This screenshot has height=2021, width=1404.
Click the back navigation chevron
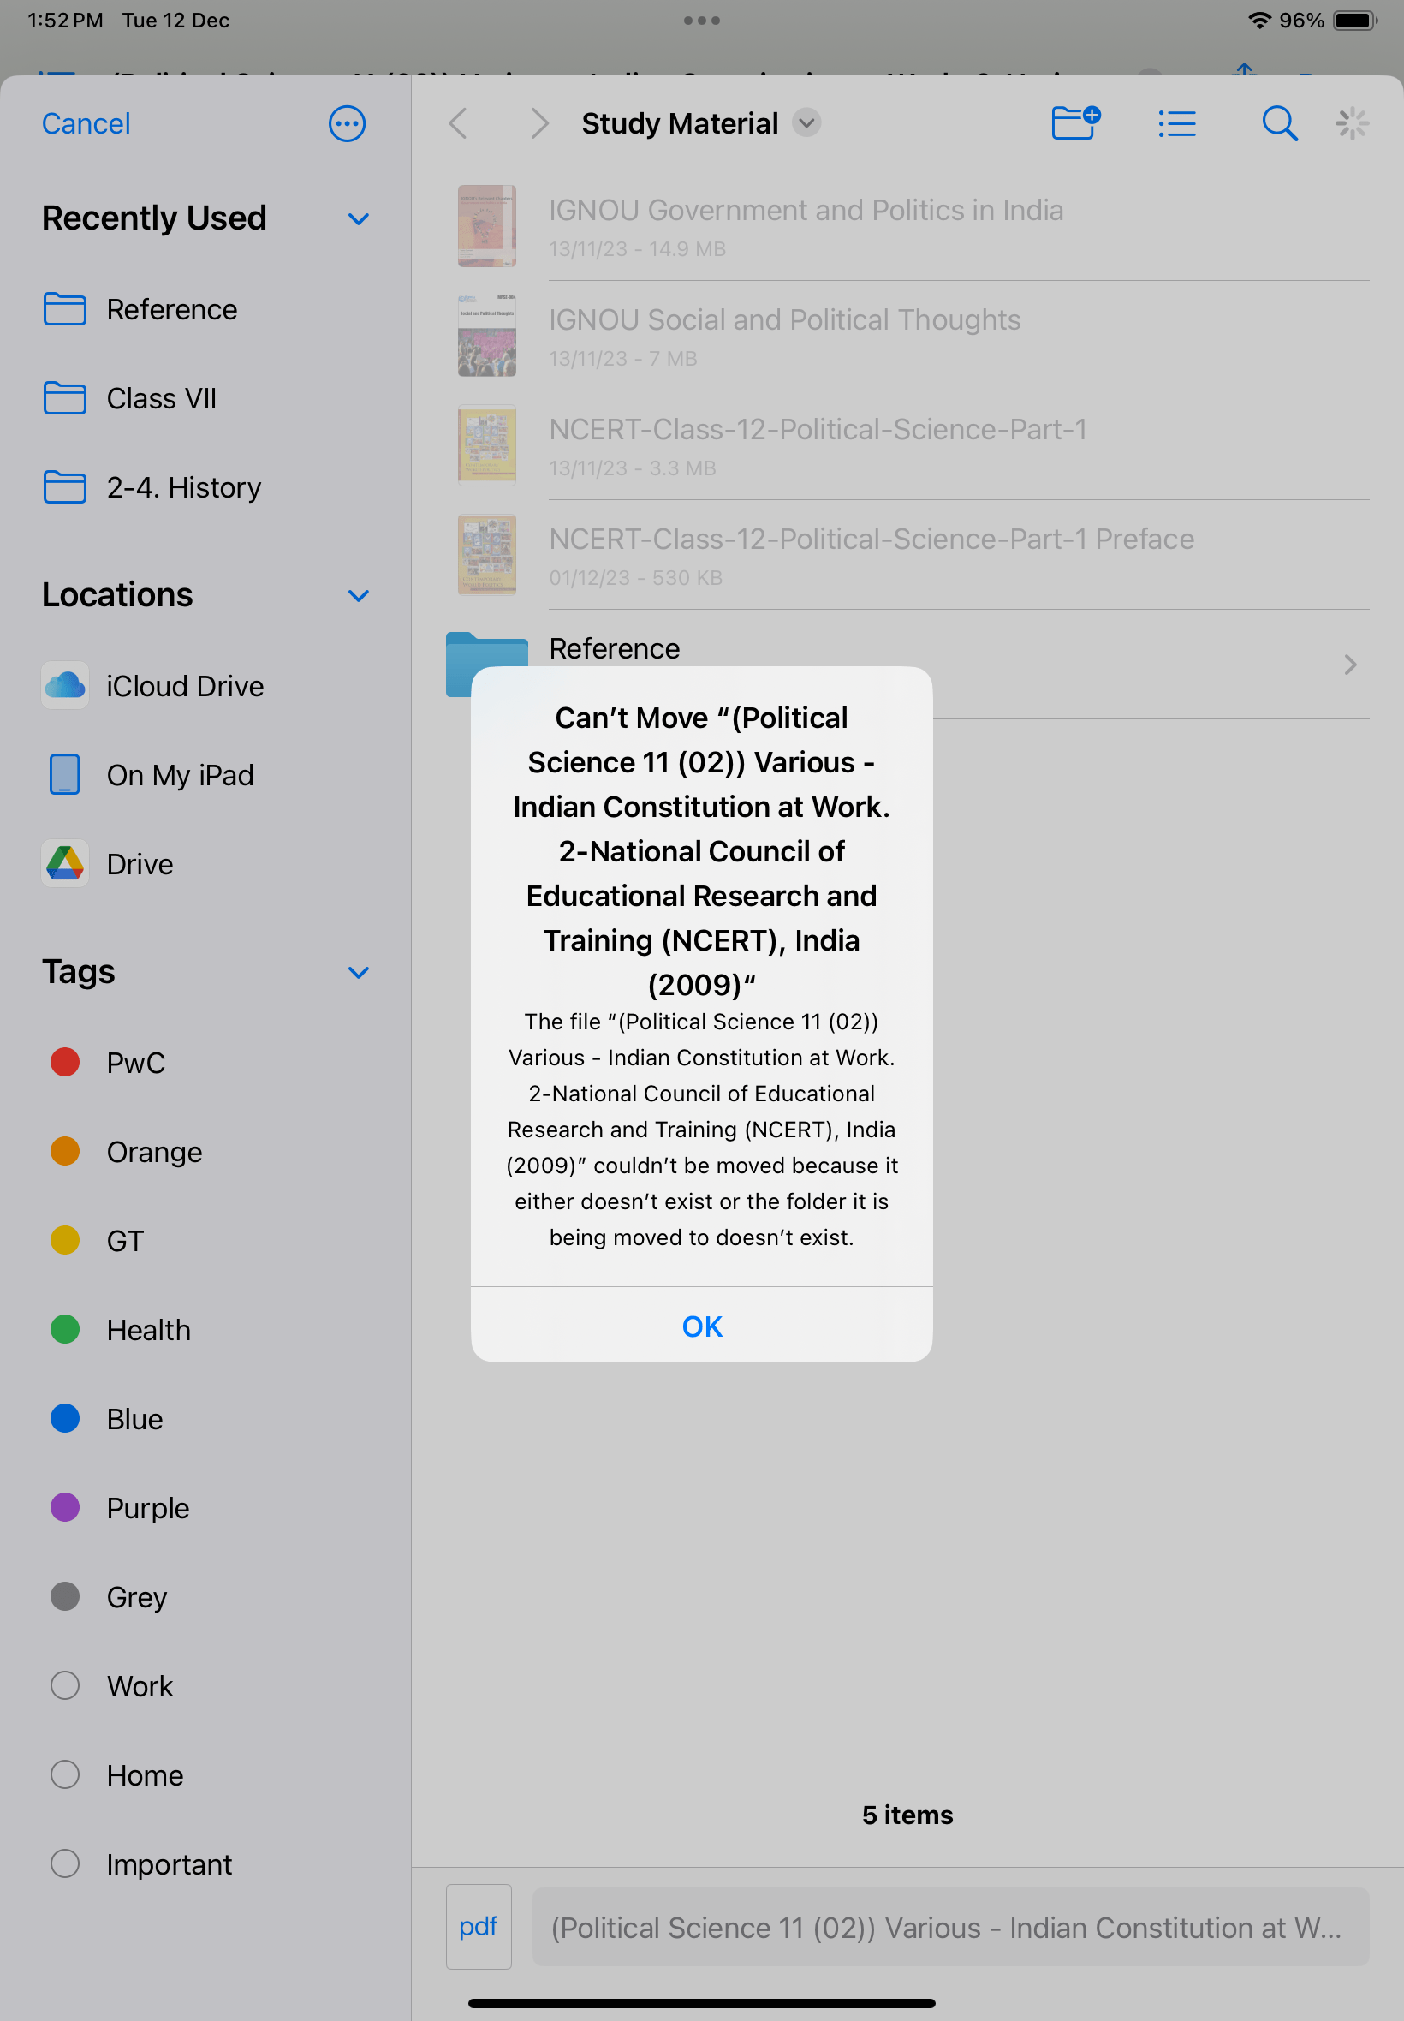point(457,123)
